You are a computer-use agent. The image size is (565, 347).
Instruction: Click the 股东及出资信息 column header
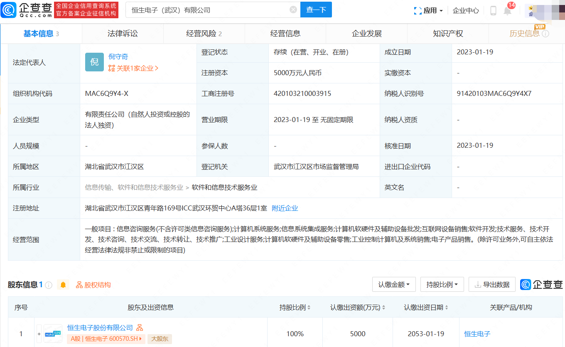151,308
